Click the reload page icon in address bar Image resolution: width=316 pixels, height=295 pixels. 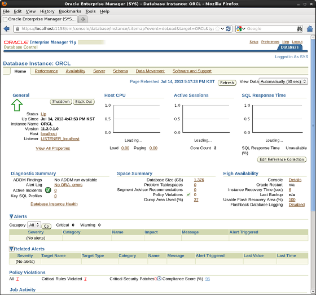229,29
